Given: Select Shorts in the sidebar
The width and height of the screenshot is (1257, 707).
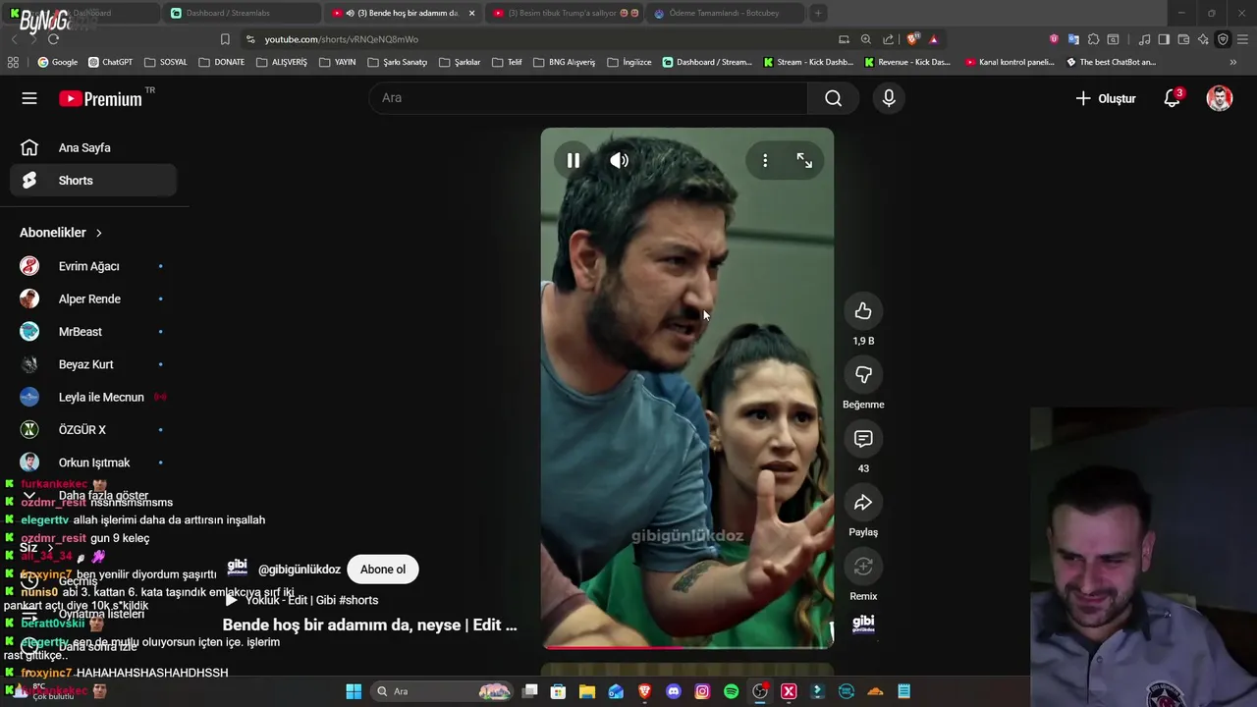Looking at the screenshot, I should [x=93, y=181].
